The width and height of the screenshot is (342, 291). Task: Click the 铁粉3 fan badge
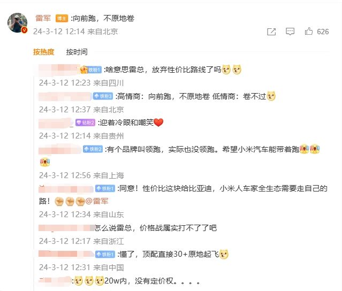[103, 96]
